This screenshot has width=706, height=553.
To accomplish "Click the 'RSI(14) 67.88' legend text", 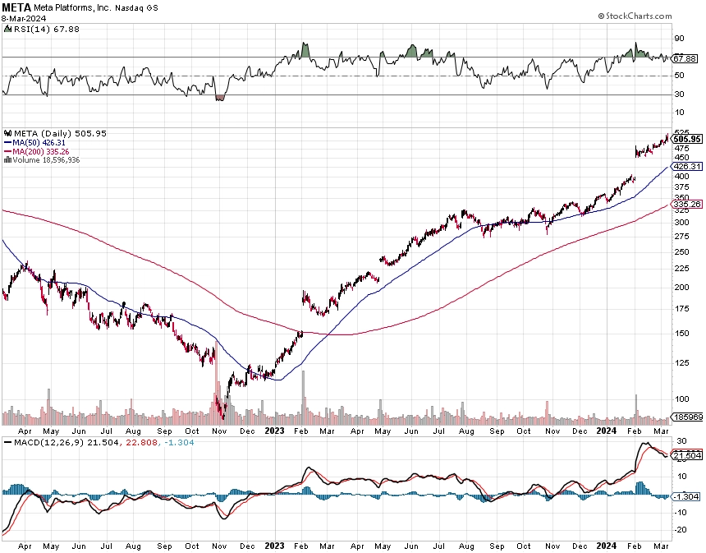I will pos(47,29).
